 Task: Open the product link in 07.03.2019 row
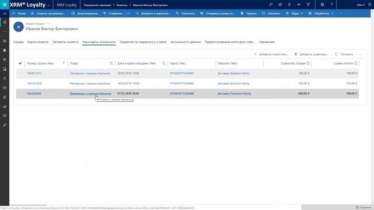90,93
